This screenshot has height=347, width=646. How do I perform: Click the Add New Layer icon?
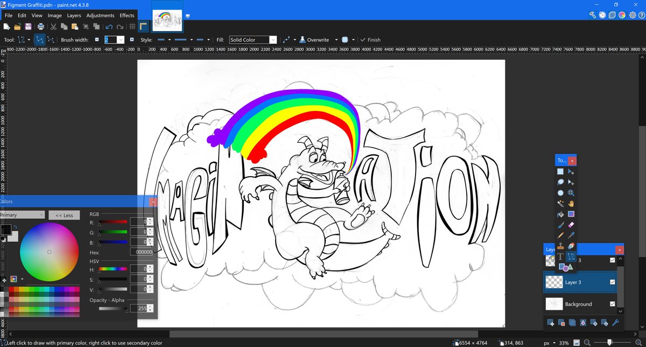(551, 323)
